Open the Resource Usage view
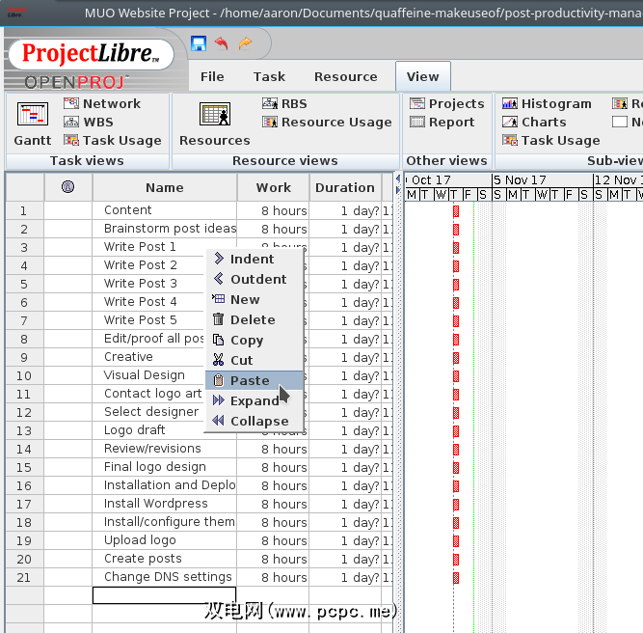The height and width of the screenshot is (633, 643). [x=327, y=122]
